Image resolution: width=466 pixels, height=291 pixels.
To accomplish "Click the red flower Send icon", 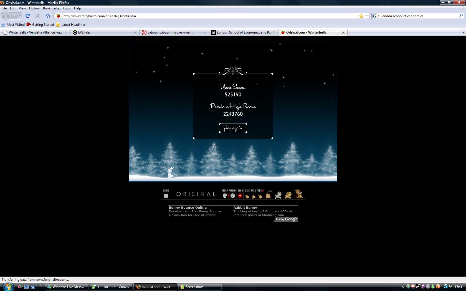I will point(240,195).
